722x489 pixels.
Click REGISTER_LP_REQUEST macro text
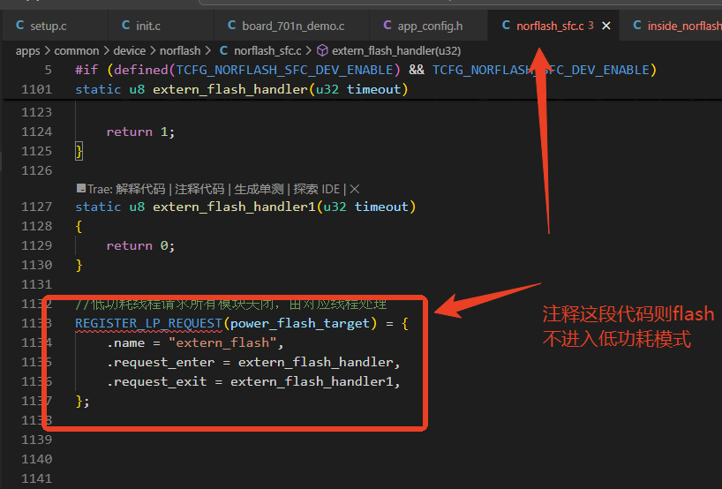tap(148, 324)
